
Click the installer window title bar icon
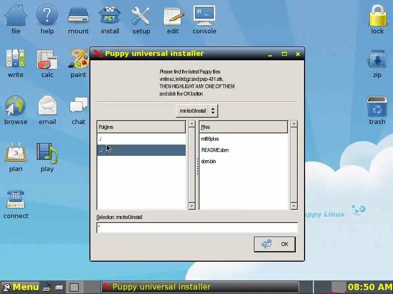click(x=98, y=53)
